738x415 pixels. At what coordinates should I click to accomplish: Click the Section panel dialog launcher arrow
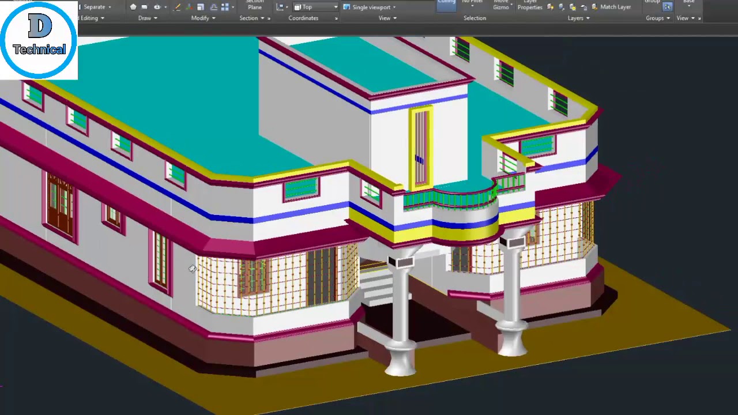[x=269, y=18]
